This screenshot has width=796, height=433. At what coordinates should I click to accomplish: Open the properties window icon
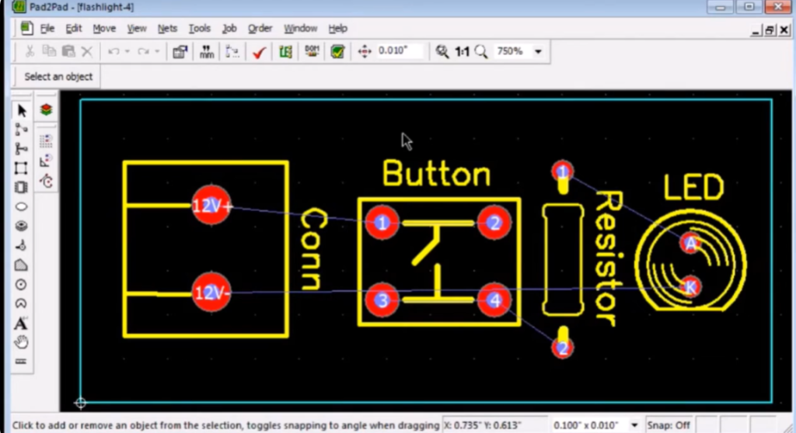pyautogui.click(x=180, y=51)
